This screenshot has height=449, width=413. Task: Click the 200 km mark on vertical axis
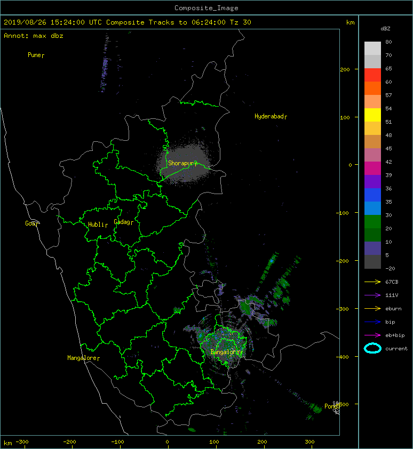point(345,69)
